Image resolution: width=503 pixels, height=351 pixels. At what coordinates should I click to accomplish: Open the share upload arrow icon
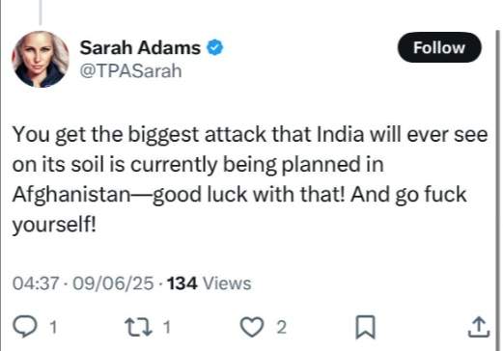click(x=479, y=327)
